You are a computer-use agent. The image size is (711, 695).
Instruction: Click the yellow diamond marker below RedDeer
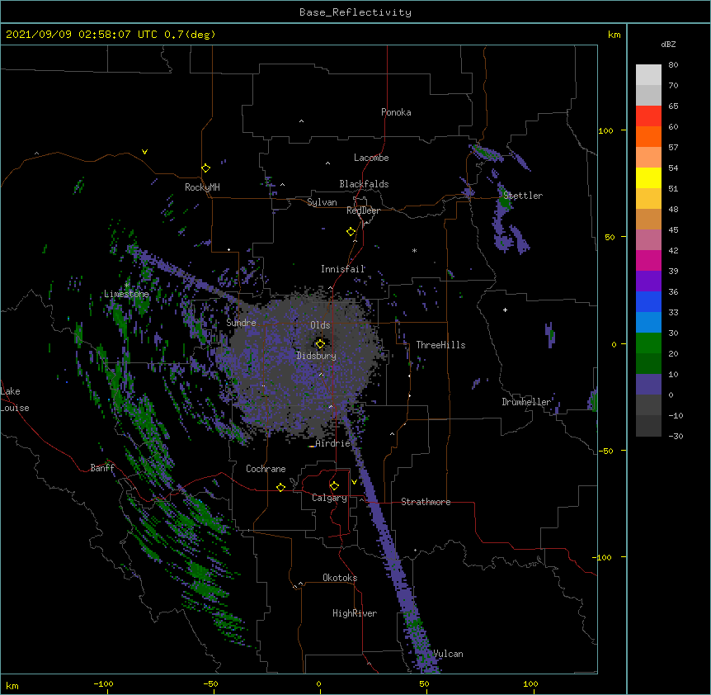click(351, 232)
